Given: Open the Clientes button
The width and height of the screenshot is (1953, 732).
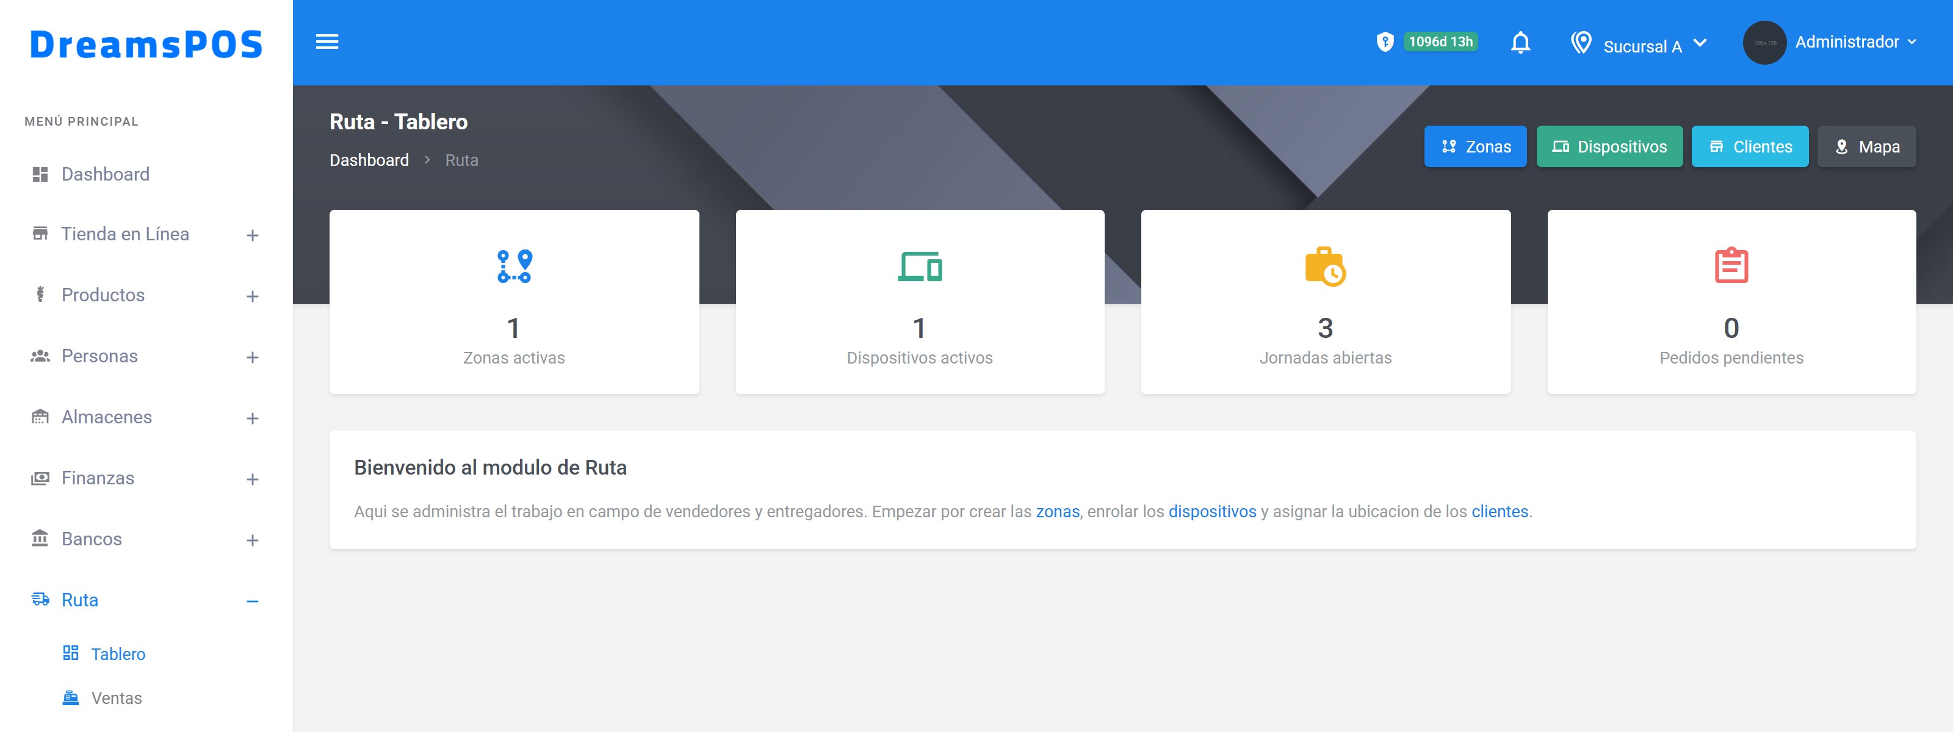Looking at the screenshot, I should [x=1749, y=146].
